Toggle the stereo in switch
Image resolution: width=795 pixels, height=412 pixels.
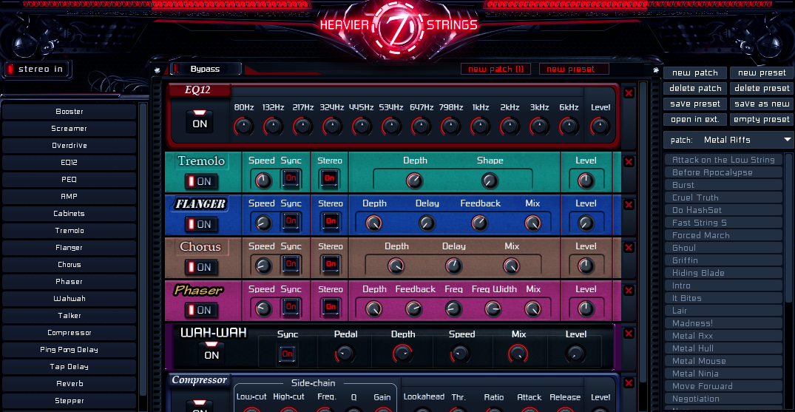[36, 69]
